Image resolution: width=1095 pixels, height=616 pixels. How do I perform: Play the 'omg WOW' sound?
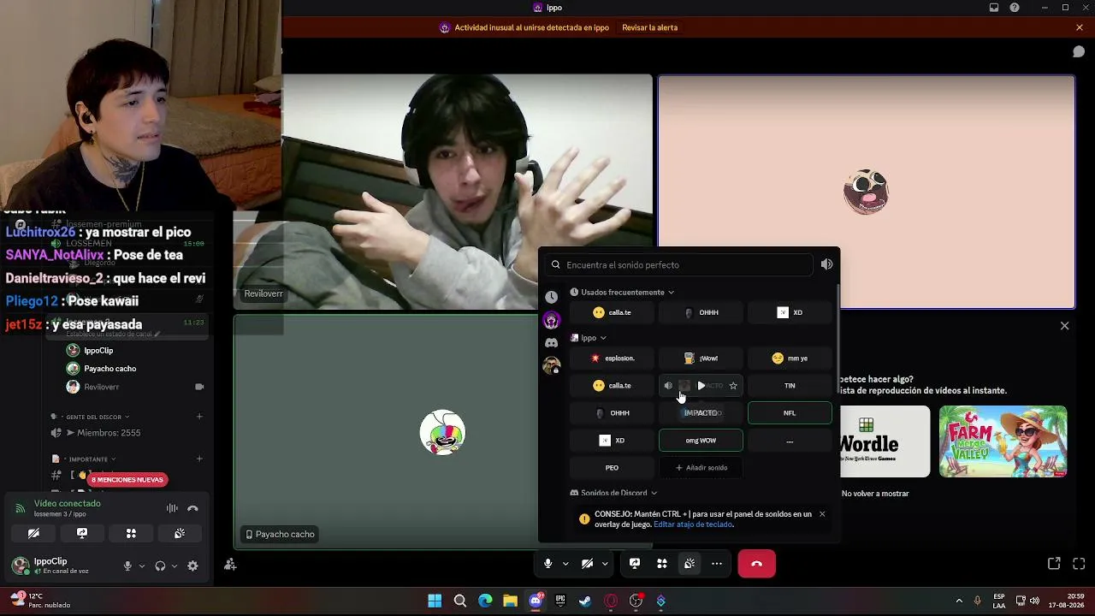(701, 441)
